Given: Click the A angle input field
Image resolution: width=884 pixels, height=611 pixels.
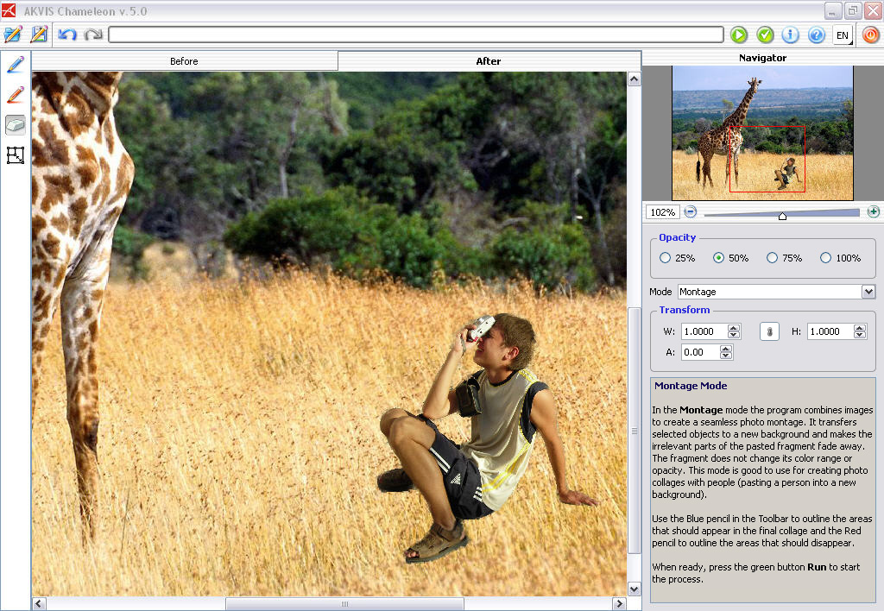Looking at the screenshot, I should [x=701, y=352].
